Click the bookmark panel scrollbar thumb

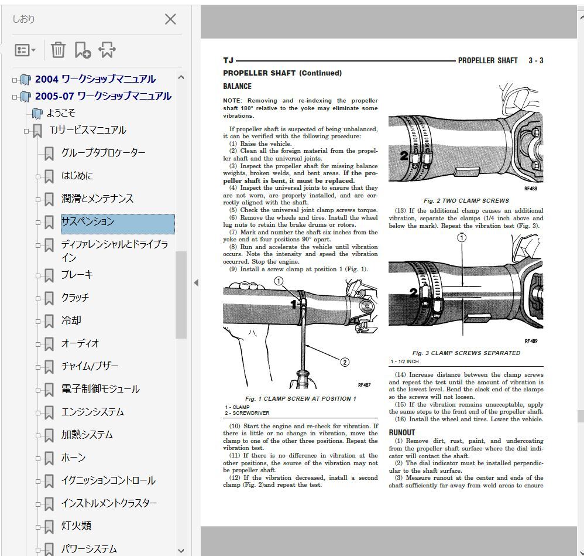tap(181, 295)
